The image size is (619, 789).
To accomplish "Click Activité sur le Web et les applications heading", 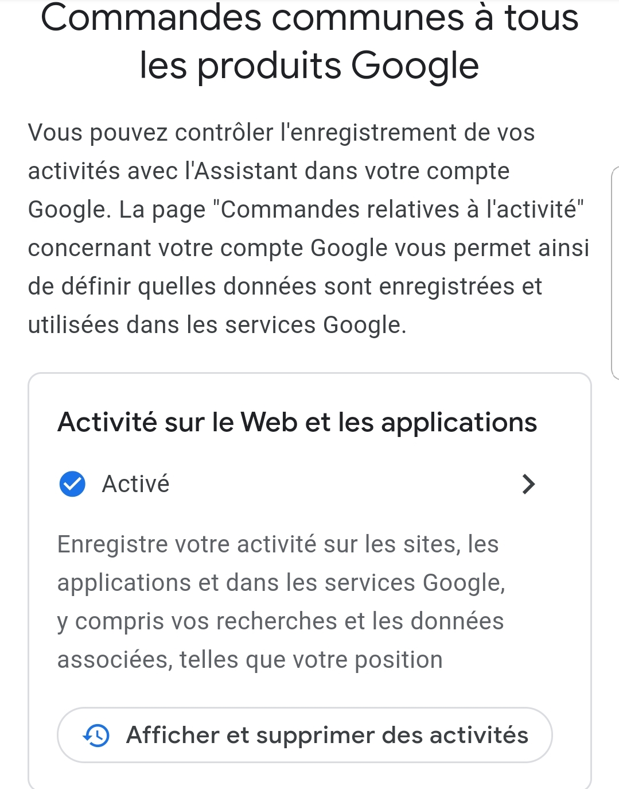I will [297, 422].
